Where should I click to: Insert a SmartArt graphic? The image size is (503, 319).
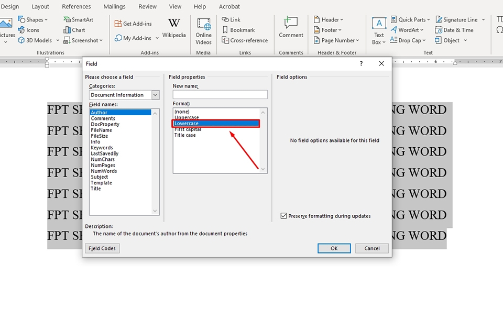78,19
